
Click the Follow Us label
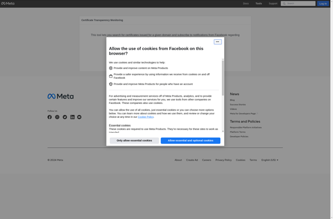pos(52,111)
